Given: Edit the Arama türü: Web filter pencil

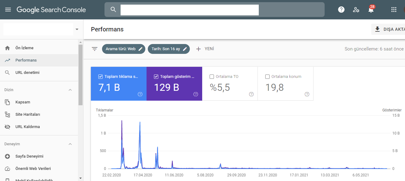Looking at the screenshot, I should point(140,49).
